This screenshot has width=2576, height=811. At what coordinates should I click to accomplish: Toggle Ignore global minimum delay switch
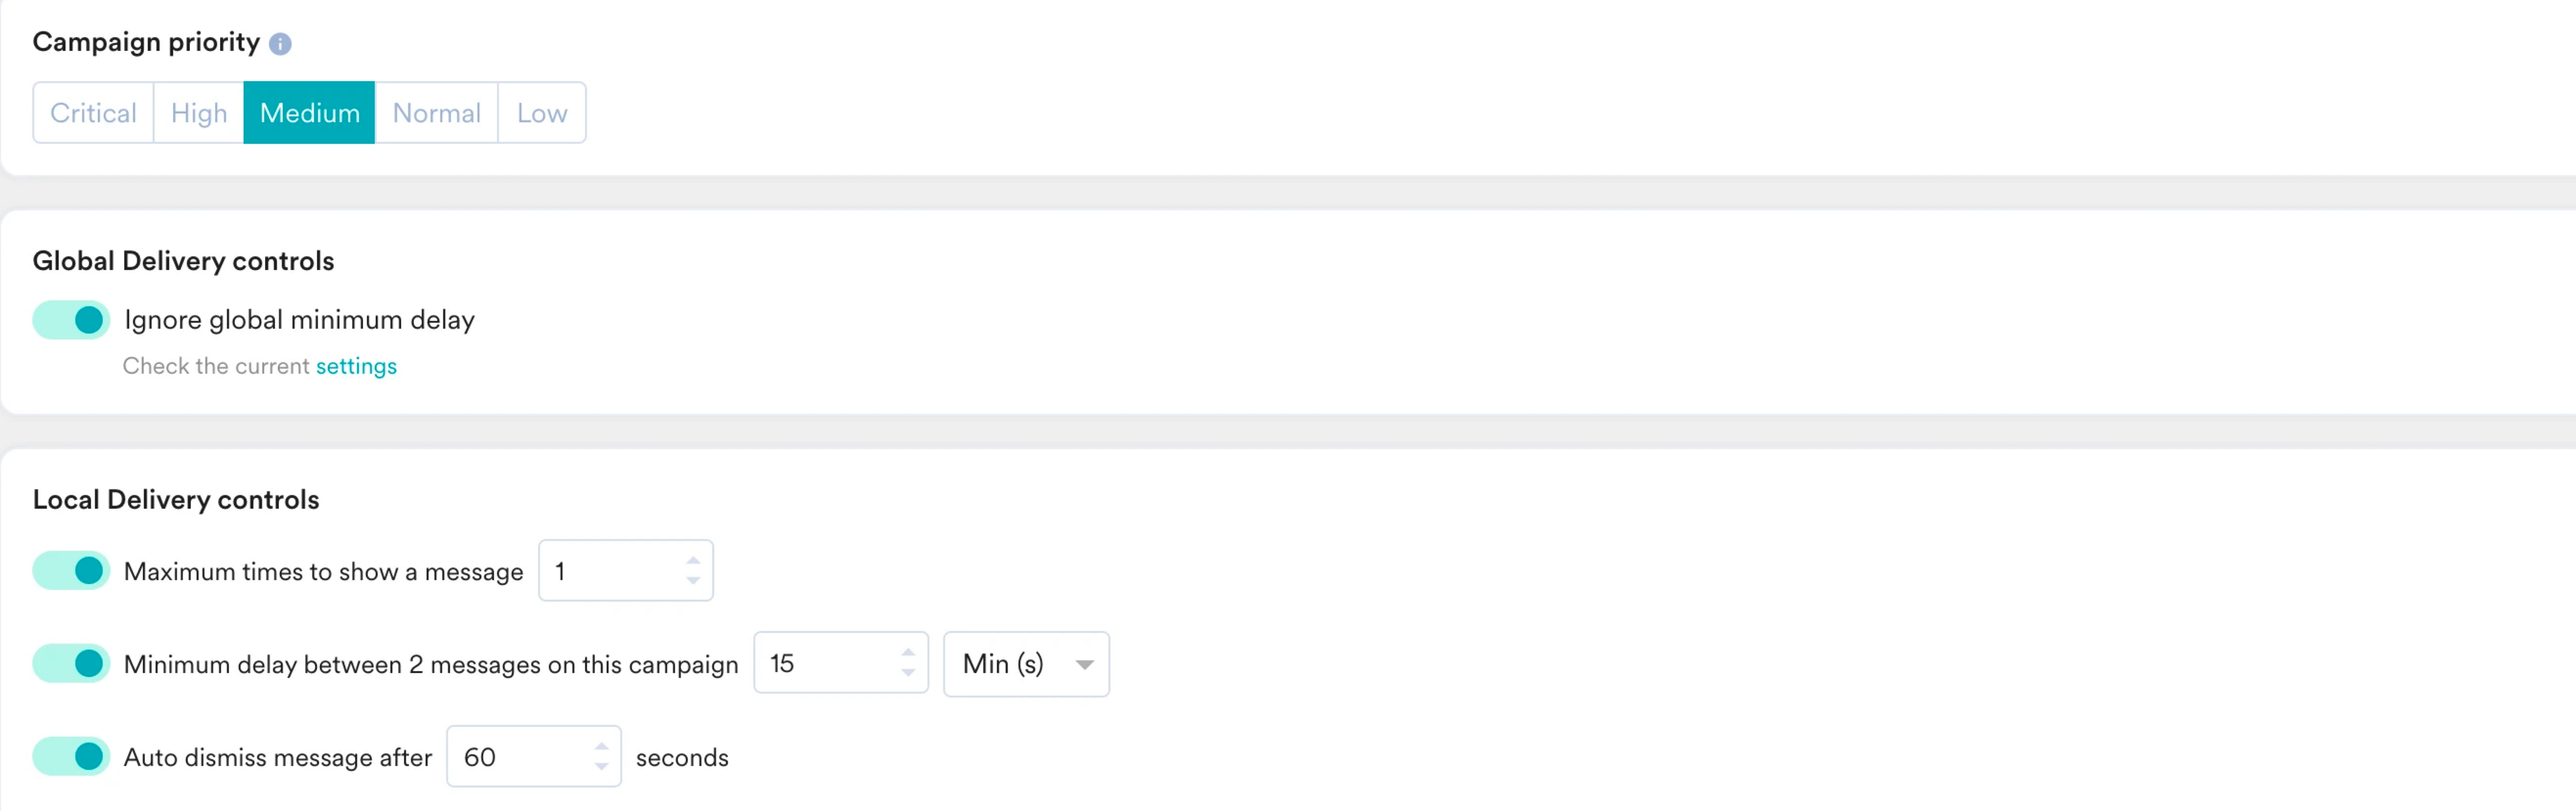point(71,320)
